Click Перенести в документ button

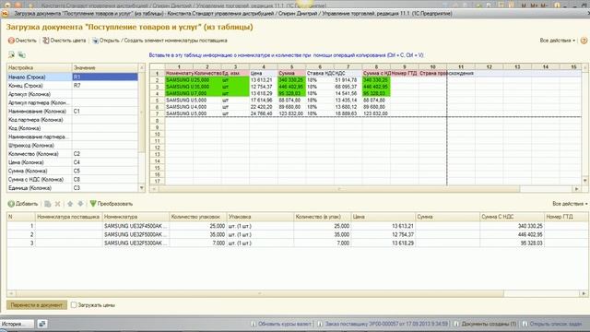37,305
